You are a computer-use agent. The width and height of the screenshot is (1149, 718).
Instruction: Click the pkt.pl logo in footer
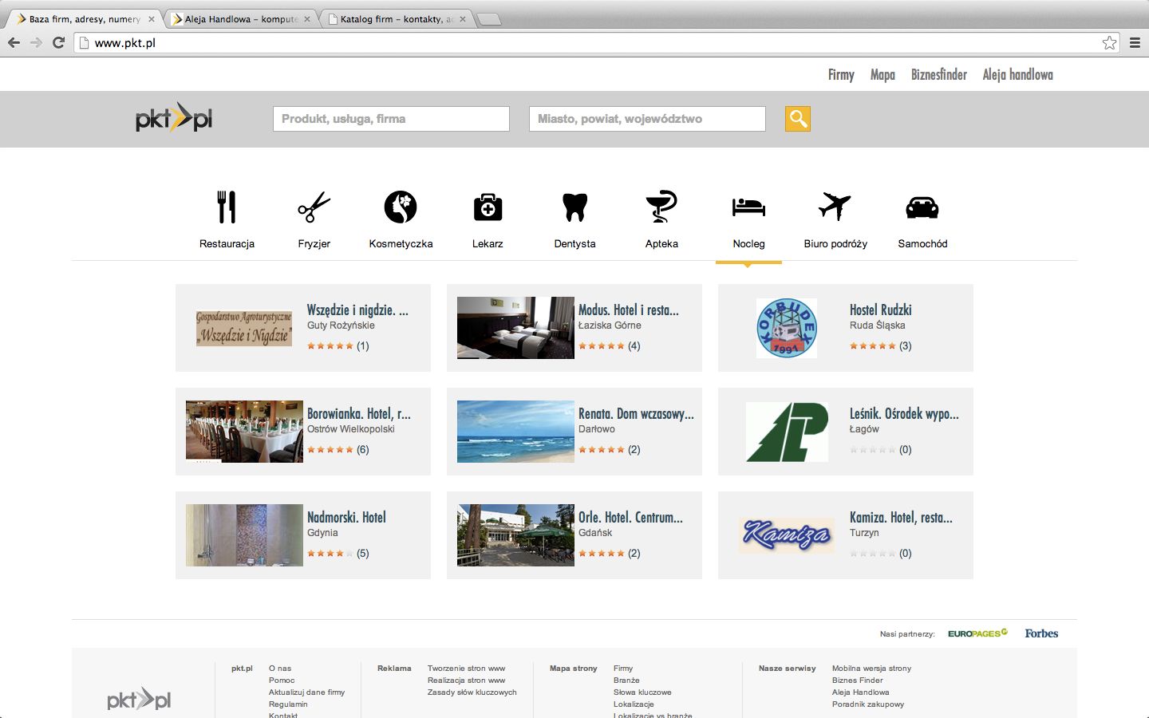pos(139,699)
